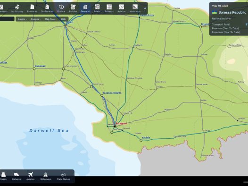Toggle Aviation layer with the airplane icon
The width and height of the screenshot is (248, 186).
click(30, 176)
